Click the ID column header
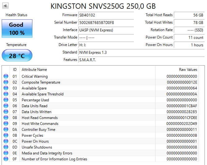Image resolution: width=207 pixels, height=165 pixels. tap(15, 70)
